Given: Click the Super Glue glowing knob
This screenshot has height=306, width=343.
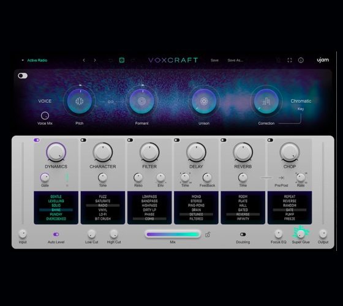Looking at the screenshot, I should pyautogui.click(x=301, y=234).
